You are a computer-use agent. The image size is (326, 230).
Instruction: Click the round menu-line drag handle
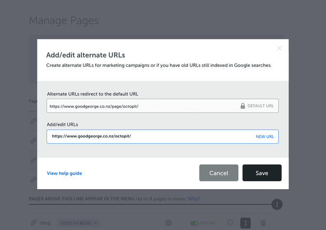[x=277, y=205]
